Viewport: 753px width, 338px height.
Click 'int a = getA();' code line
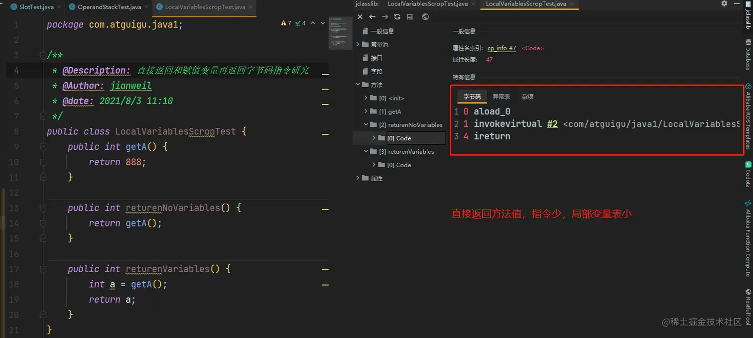pos(128,284)
